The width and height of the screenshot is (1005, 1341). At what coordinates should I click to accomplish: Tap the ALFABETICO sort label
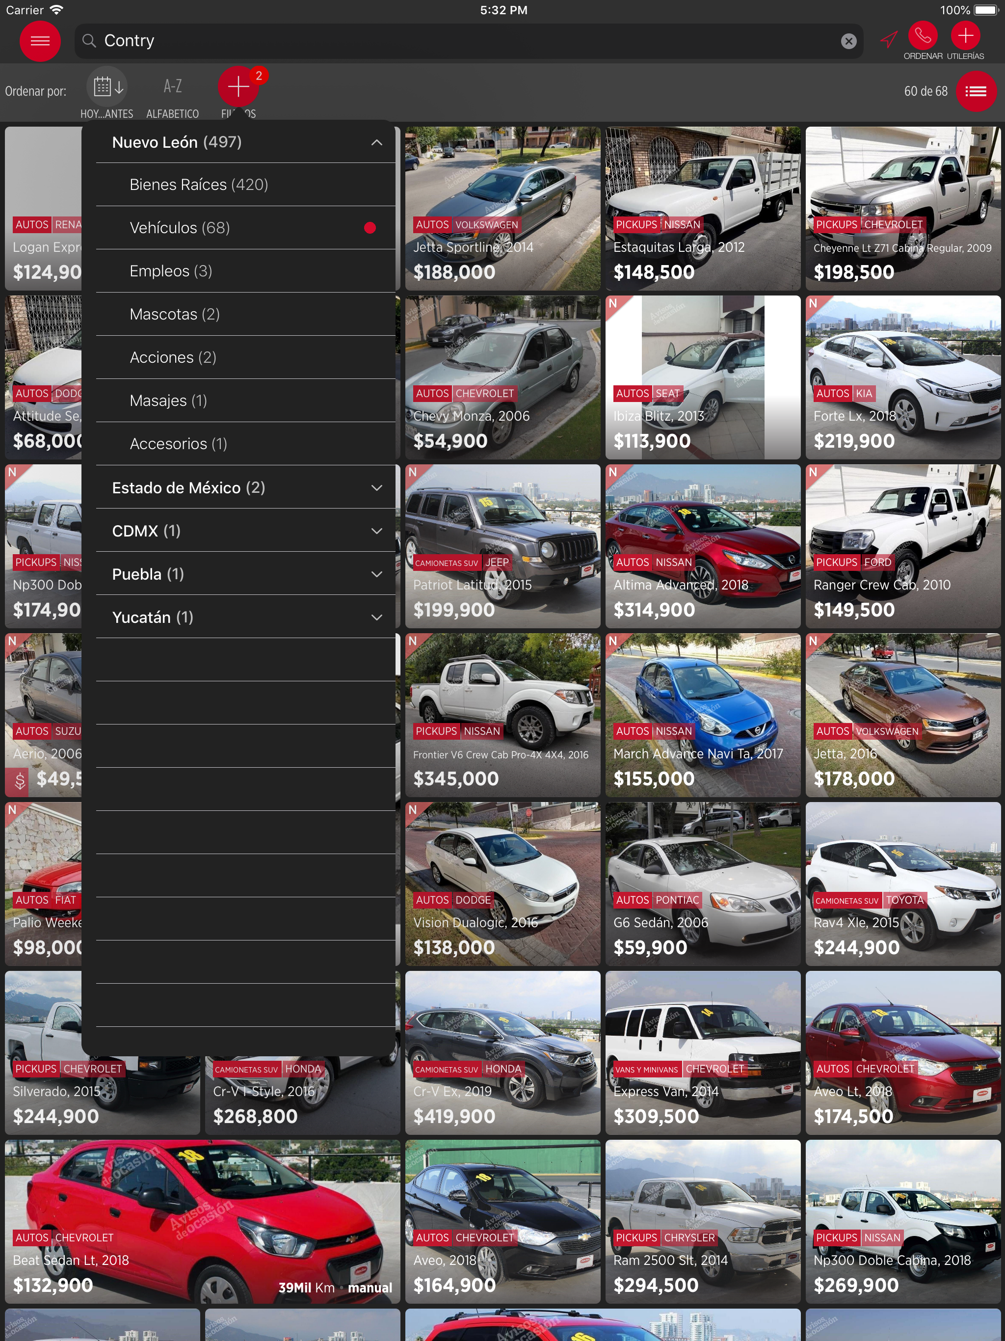pyautogui.click(x=173, y=114)
